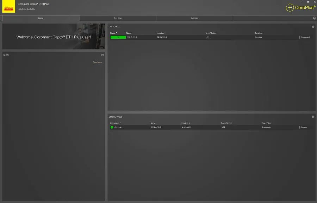317x203 pixels.
Task: Go to the Settings tab
Action: point(194,18)
